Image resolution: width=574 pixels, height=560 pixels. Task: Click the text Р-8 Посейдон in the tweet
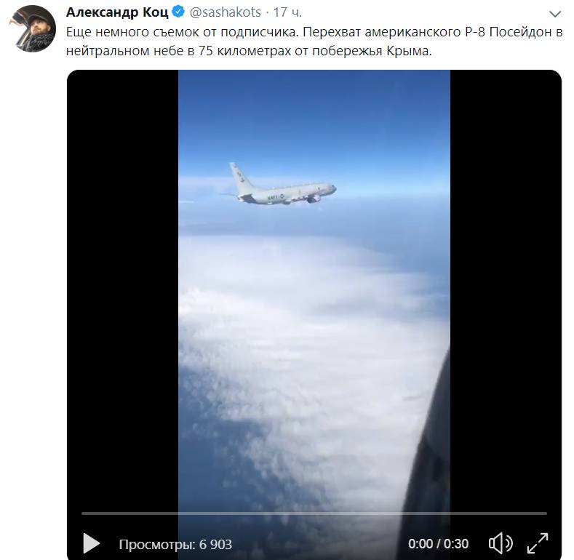[510, 32]
